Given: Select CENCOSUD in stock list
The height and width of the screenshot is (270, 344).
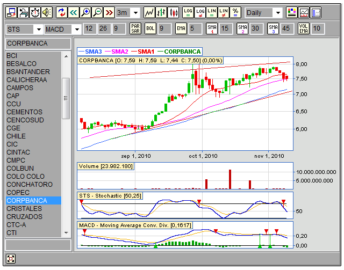Looking at the screenshot, I should pos(33,120).
